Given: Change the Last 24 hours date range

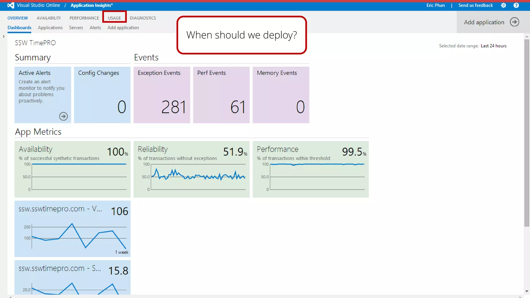Looking at the screenshot, I should (x=494, y=46).
